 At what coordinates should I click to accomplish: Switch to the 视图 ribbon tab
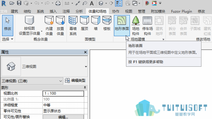pyautogui.click(x=129, y=11)
